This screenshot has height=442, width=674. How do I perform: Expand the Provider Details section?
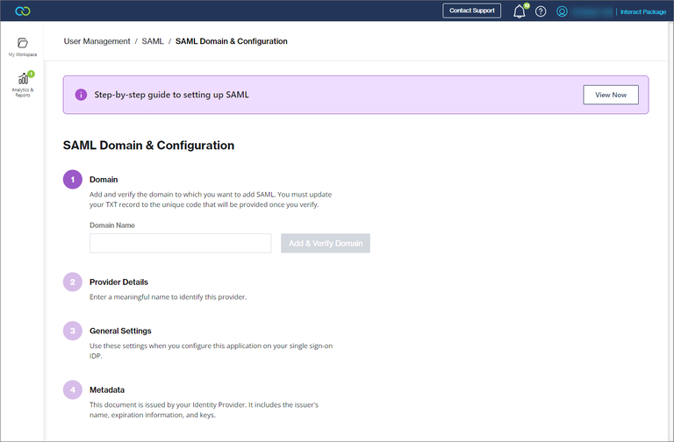point(118,282)
